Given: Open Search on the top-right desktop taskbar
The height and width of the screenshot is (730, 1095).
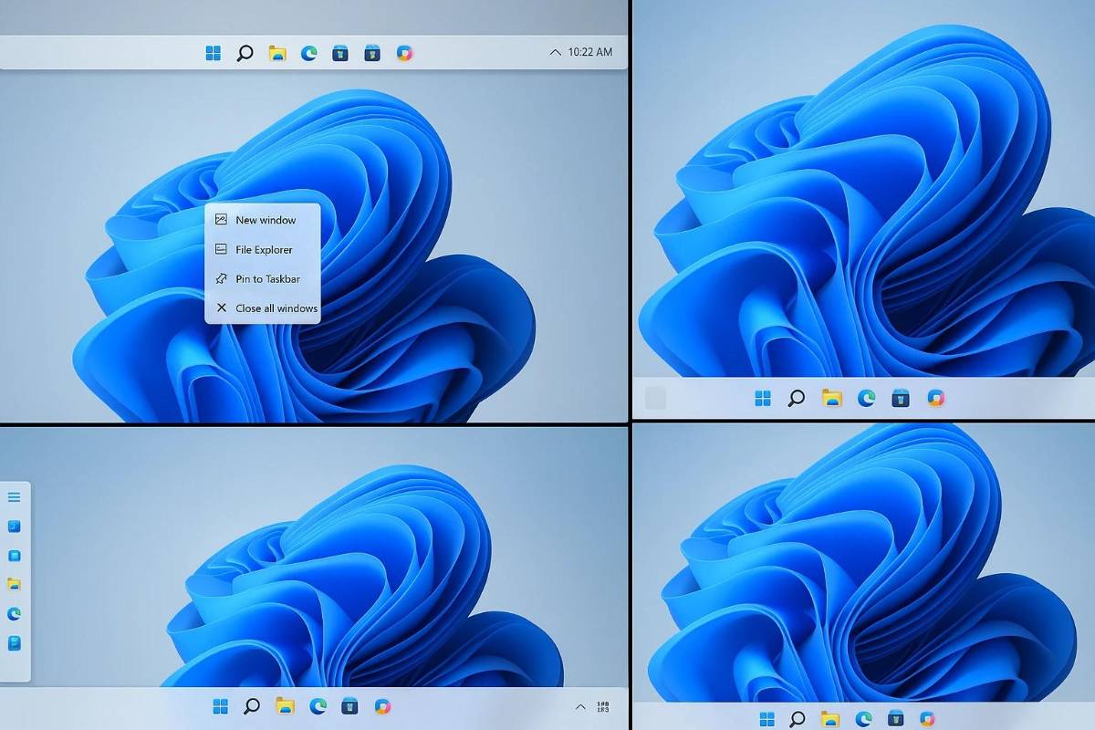Looking at the screenshot, I should click(797, 398).
